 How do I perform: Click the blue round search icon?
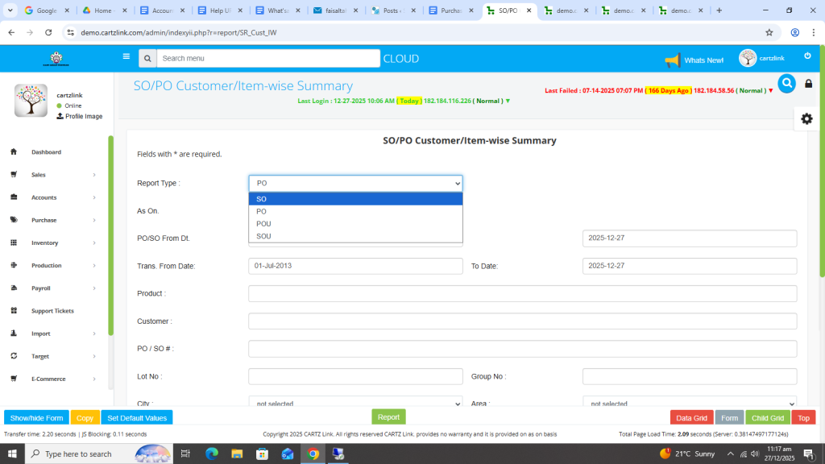[x=786, y=83]
